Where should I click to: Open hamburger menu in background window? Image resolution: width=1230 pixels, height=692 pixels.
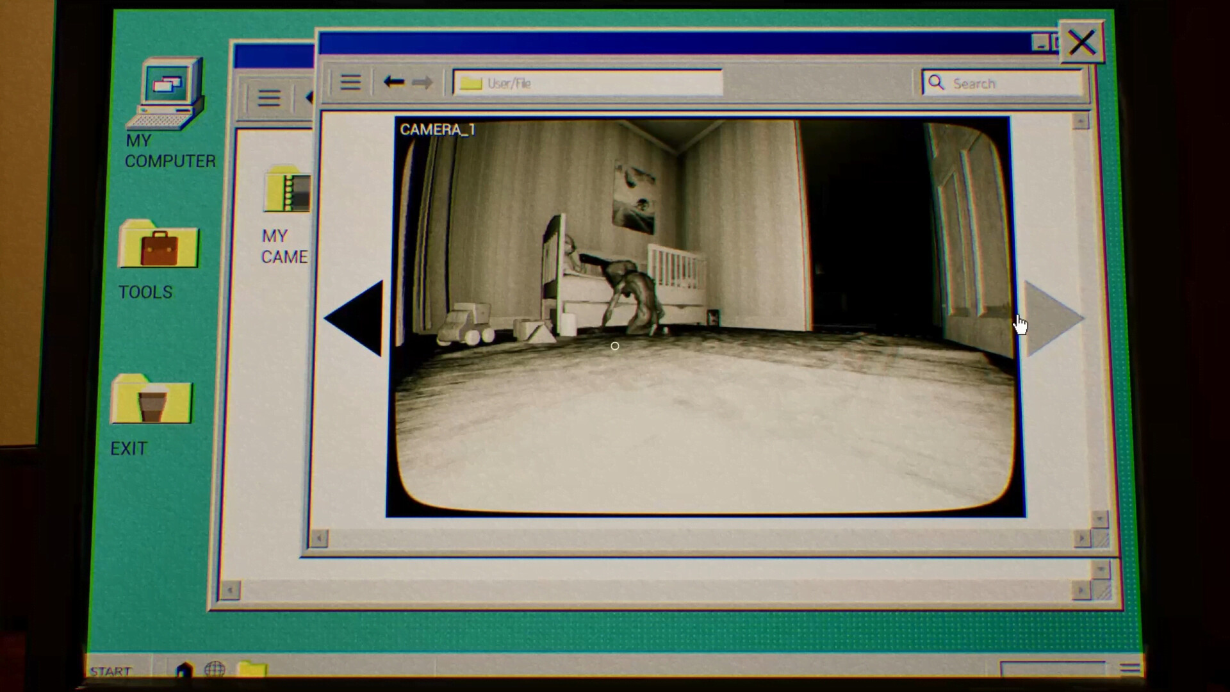tap(269, 98)
